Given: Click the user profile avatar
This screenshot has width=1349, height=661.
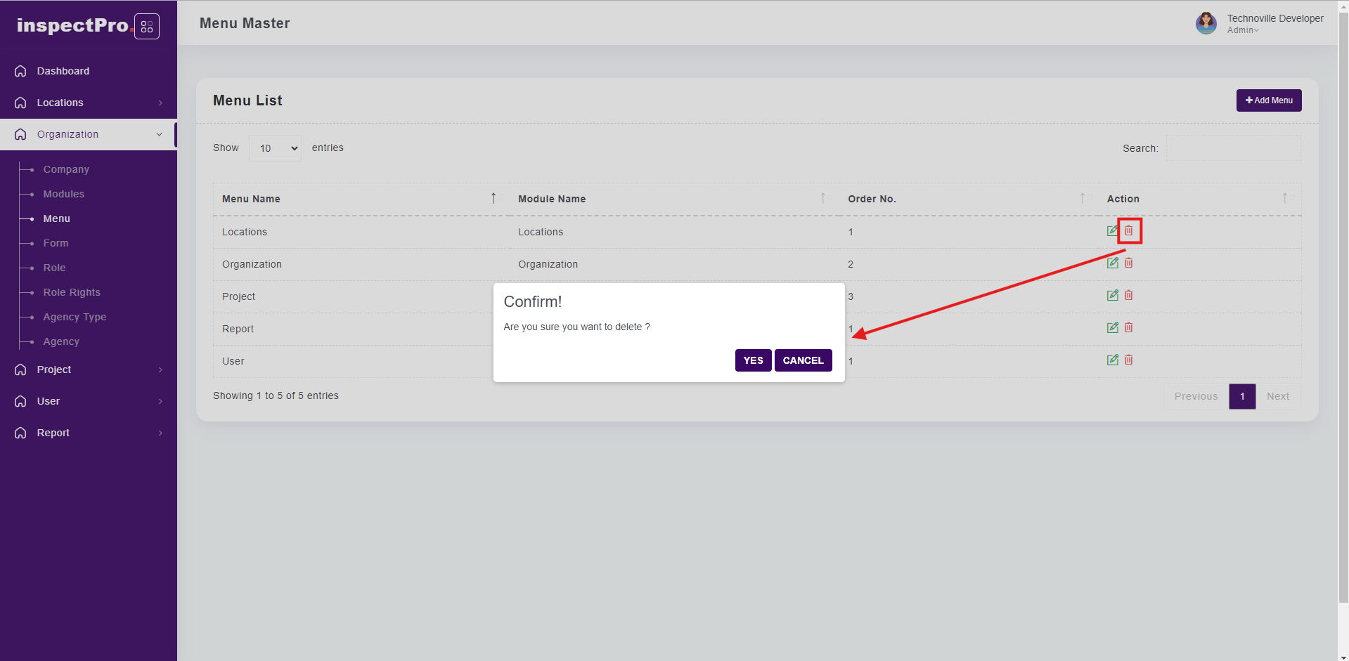Looking at the screenshot, I should pyautogui.click(x=1206, y=23).
